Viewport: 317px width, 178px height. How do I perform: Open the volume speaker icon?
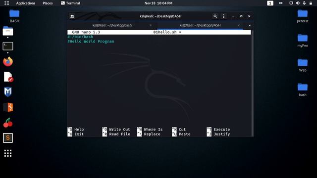(x=298, y=3)
